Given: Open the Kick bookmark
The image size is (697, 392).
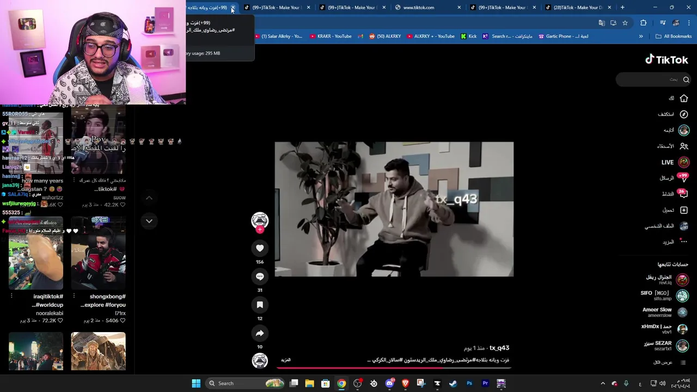Looking at the screenshot, I should click(x=468, y=36).
